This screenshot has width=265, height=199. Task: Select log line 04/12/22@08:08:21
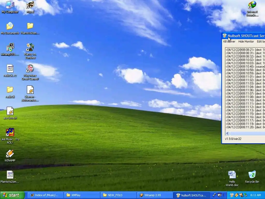245,49
